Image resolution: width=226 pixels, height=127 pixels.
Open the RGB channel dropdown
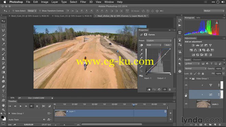pos(154,45)
